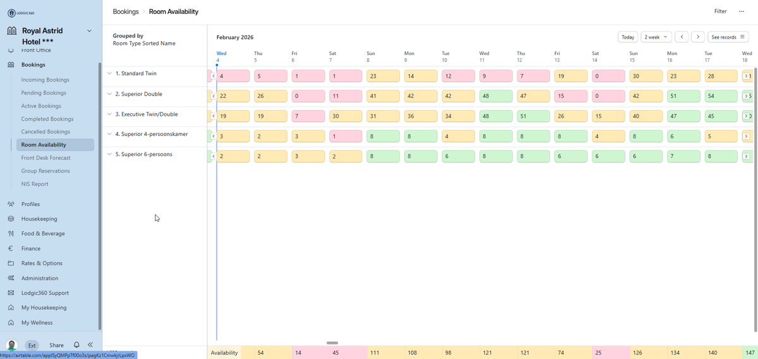Open the 2 week range dropdown

pos(656,37)
